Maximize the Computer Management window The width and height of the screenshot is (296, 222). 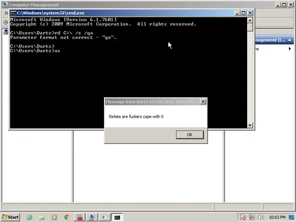[x=284, y=5]
